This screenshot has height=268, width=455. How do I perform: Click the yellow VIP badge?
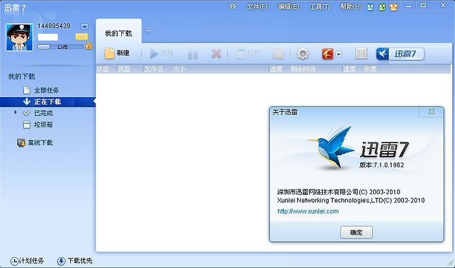pos(82,37)
